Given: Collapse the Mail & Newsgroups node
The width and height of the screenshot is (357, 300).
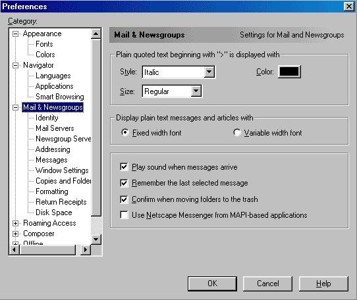Looking at the screenshot, I should click(15, 108).
